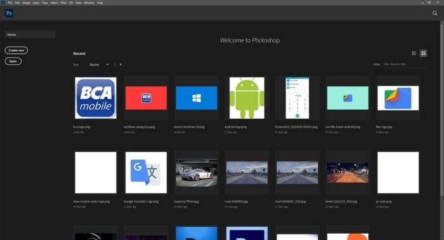Open the BCA mobile logo thumbnail
The height and width of the screenshot is (240, 444).
pyautogui.click(x=96, y=98)
